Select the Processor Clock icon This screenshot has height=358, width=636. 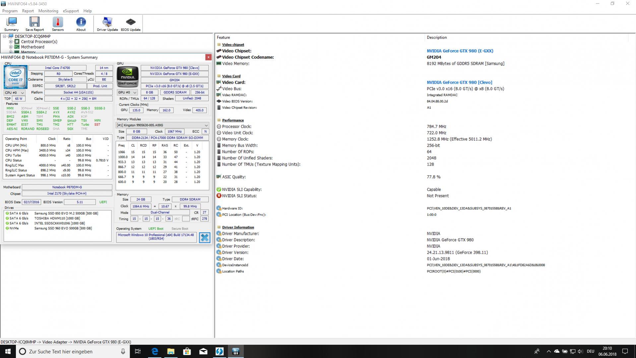(219, 126)
